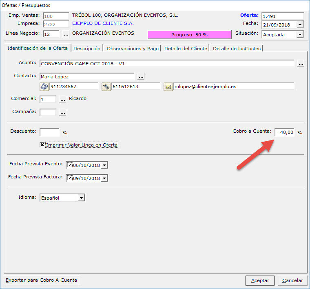Toggle the Fecha Prevista Evento date checkbox
This screenshot has height=289, width=310.
pyautogui.click(x=69, y=165)
